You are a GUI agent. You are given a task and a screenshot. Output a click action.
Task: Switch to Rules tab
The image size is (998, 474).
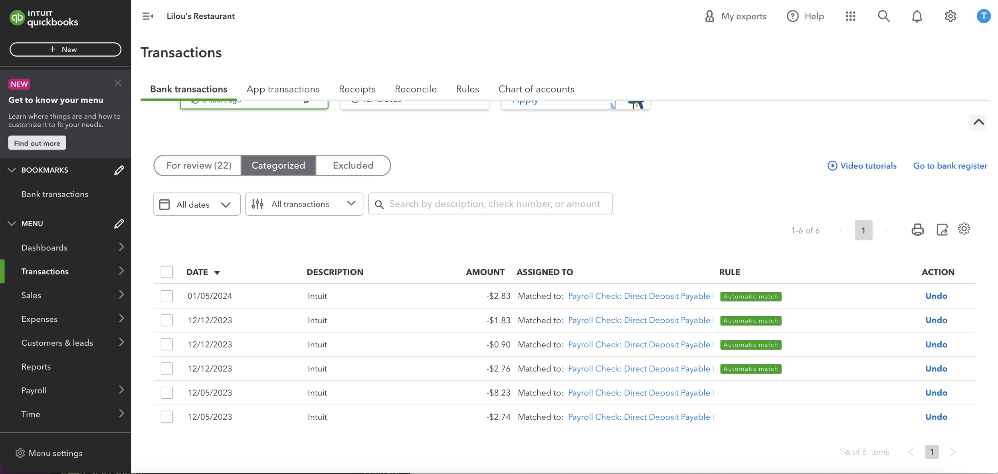[467, 89]
